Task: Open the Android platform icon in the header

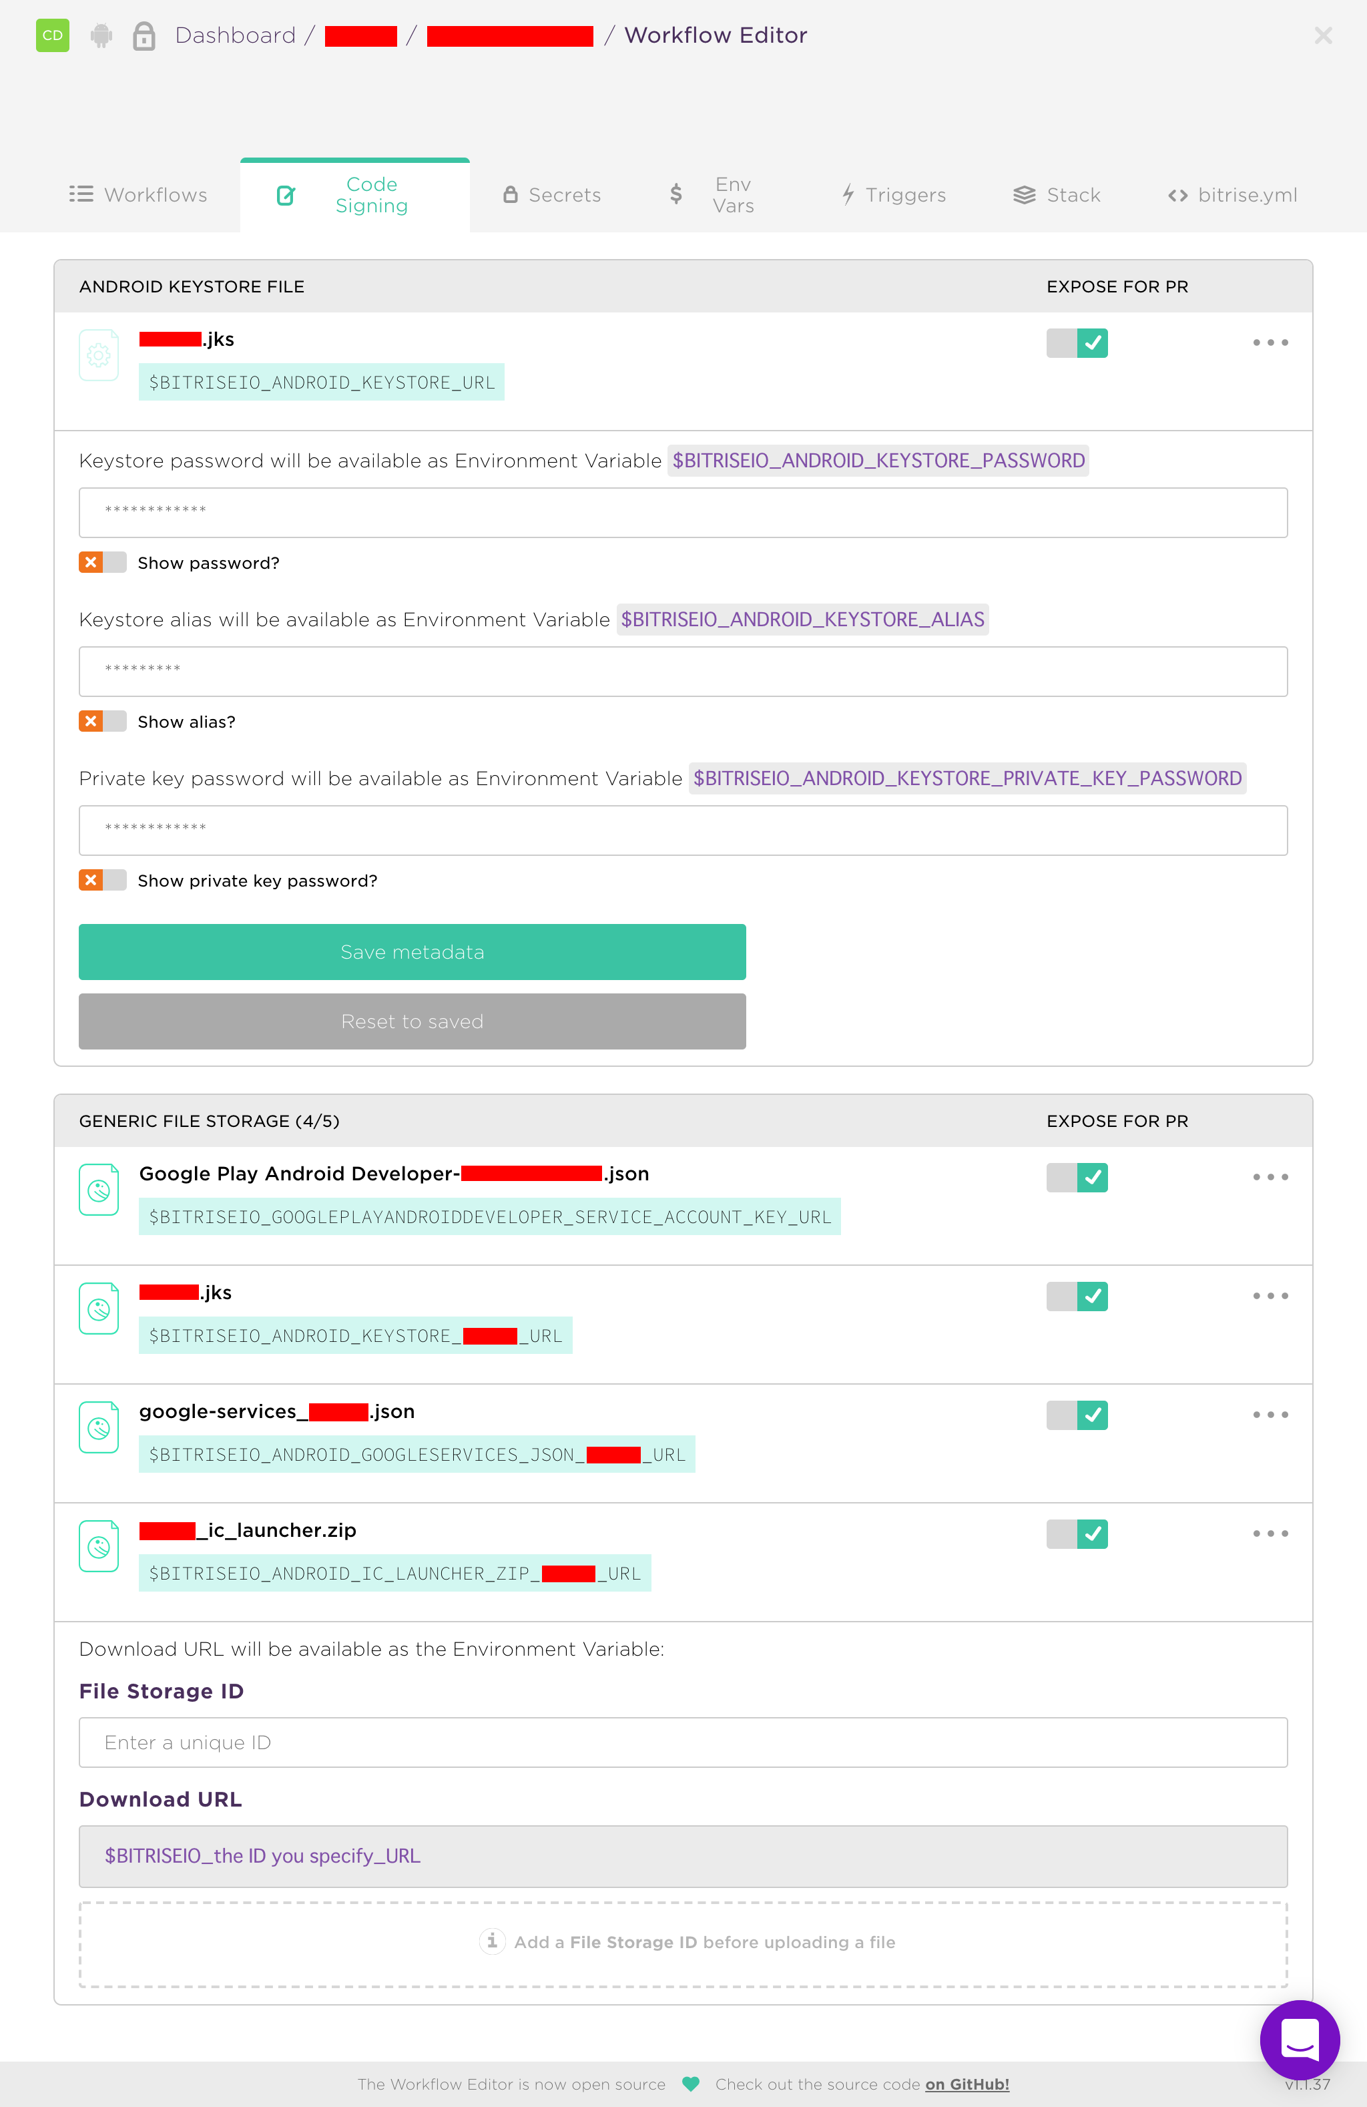Action: (x=100, y=35)
